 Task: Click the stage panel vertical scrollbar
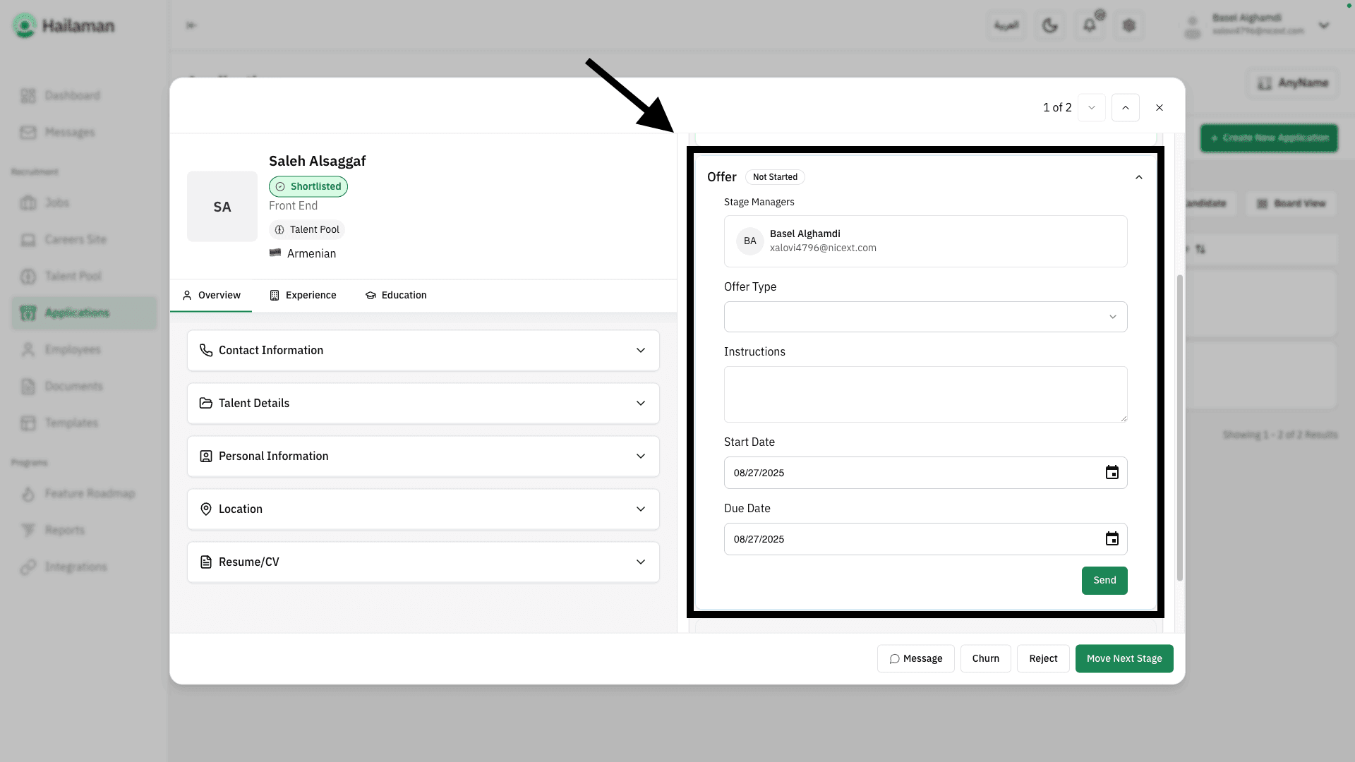coord(1179,427)
